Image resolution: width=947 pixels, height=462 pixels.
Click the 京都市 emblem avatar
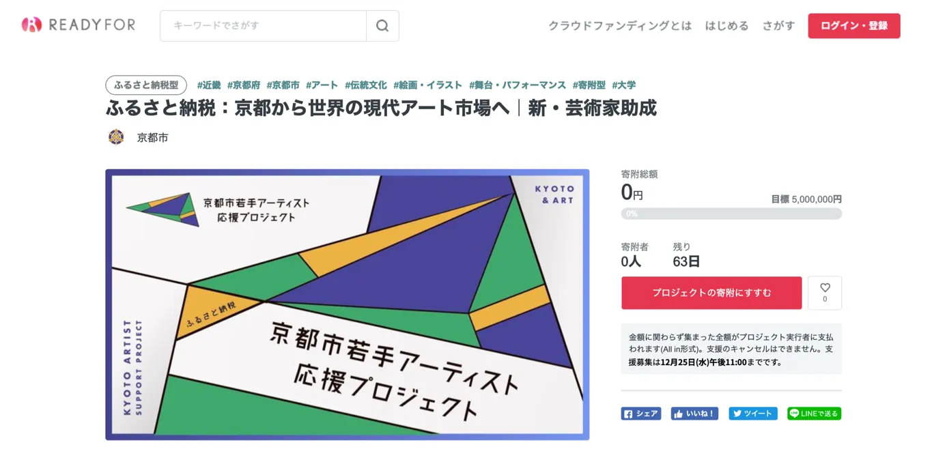(116, 137)
